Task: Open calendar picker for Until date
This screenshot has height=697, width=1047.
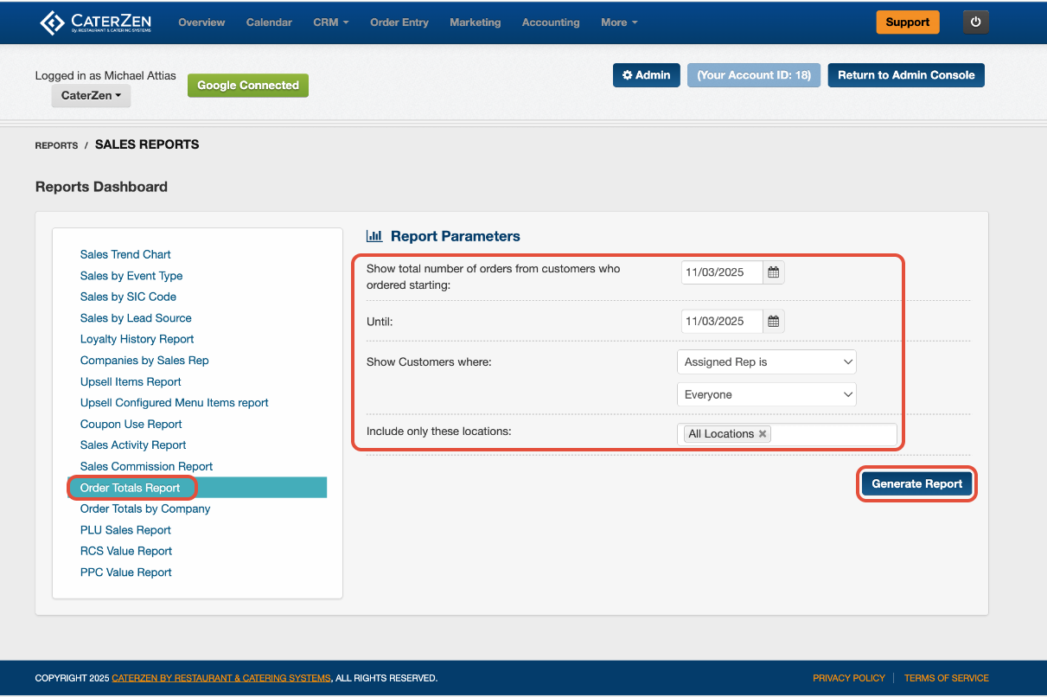Action: 774,321
